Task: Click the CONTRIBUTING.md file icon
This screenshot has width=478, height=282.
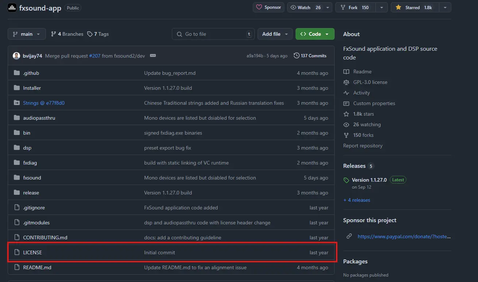Action: [16, 237]
